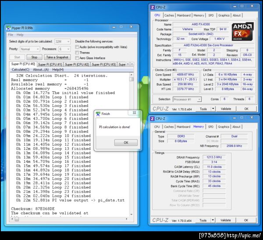Click the AMD FX processor logo
Viewport: 263px width, 240px height.
(242, 32)
